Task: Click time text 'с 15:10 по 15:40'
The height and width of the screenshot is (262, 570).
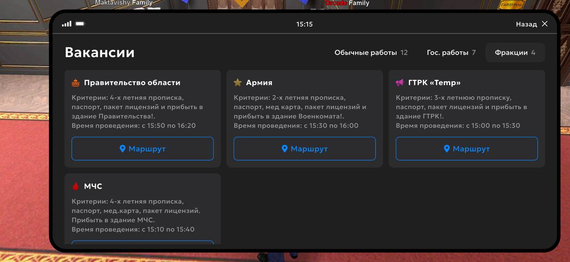Action: click(168, 230)
